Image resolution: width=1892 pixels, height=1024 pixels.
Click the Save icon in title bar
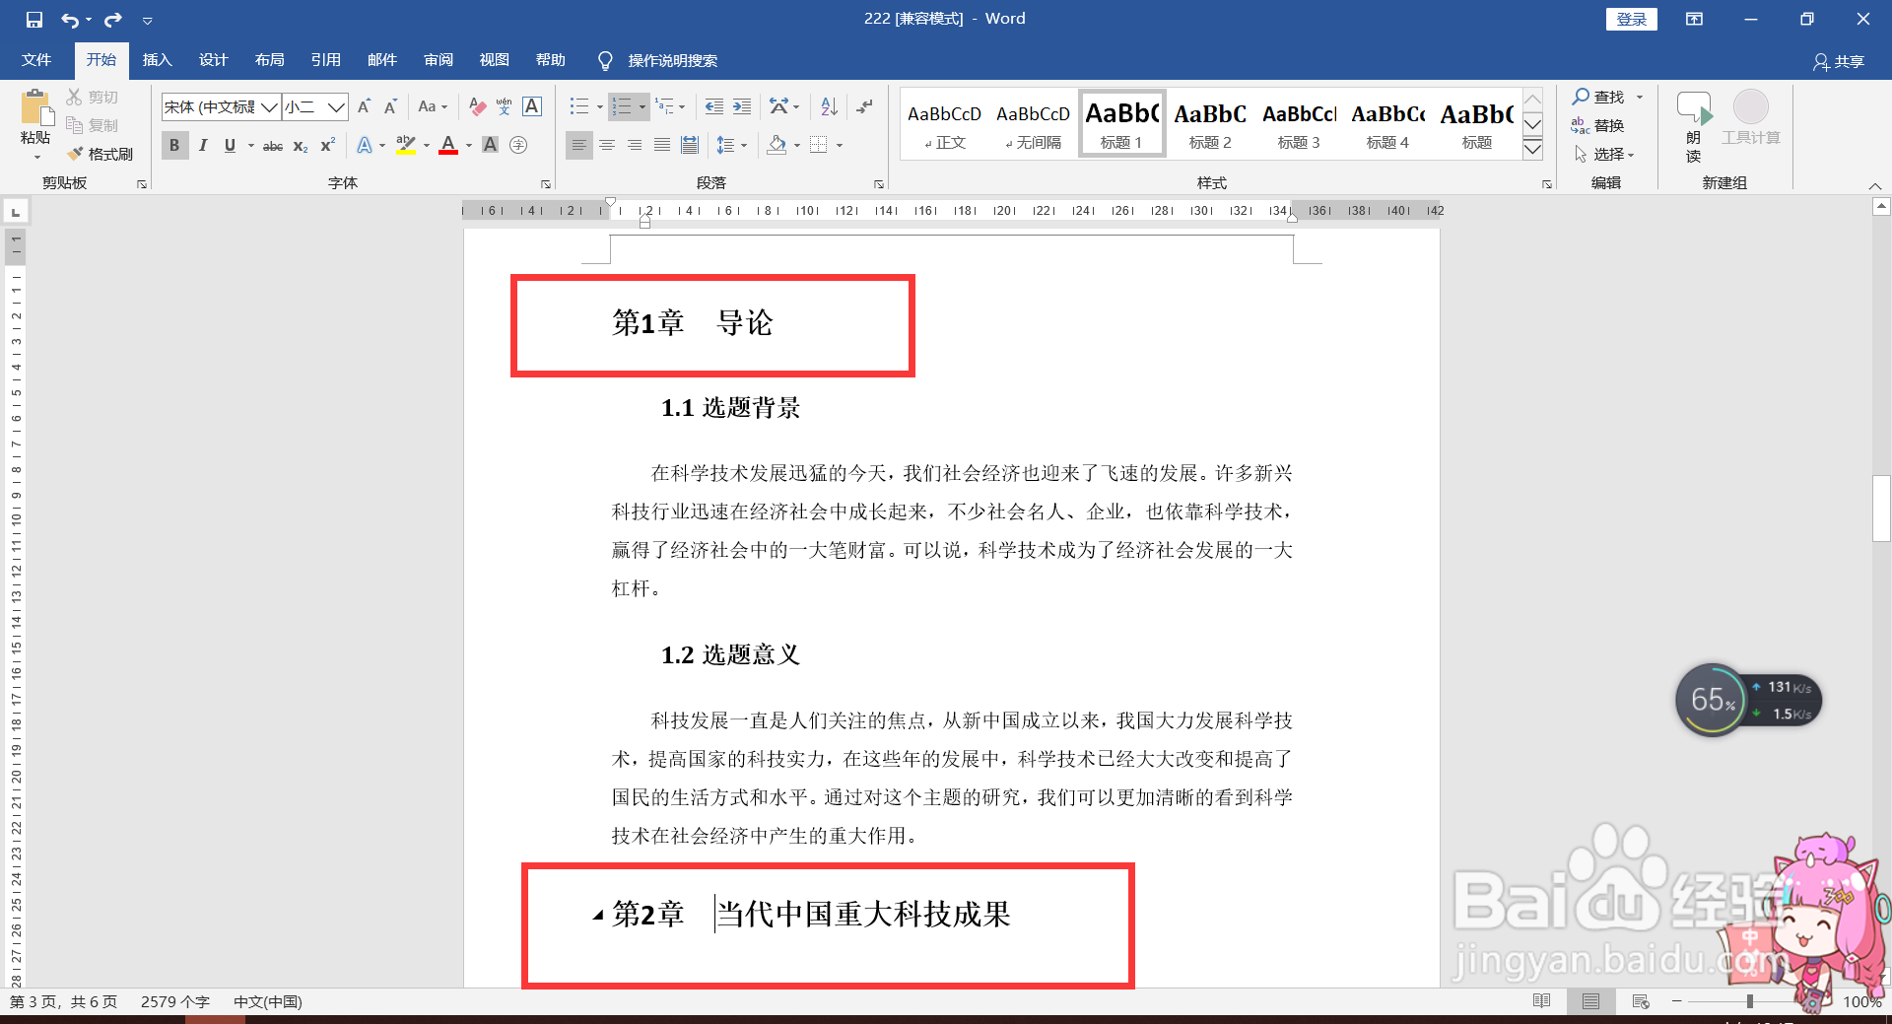click(34, 19)
